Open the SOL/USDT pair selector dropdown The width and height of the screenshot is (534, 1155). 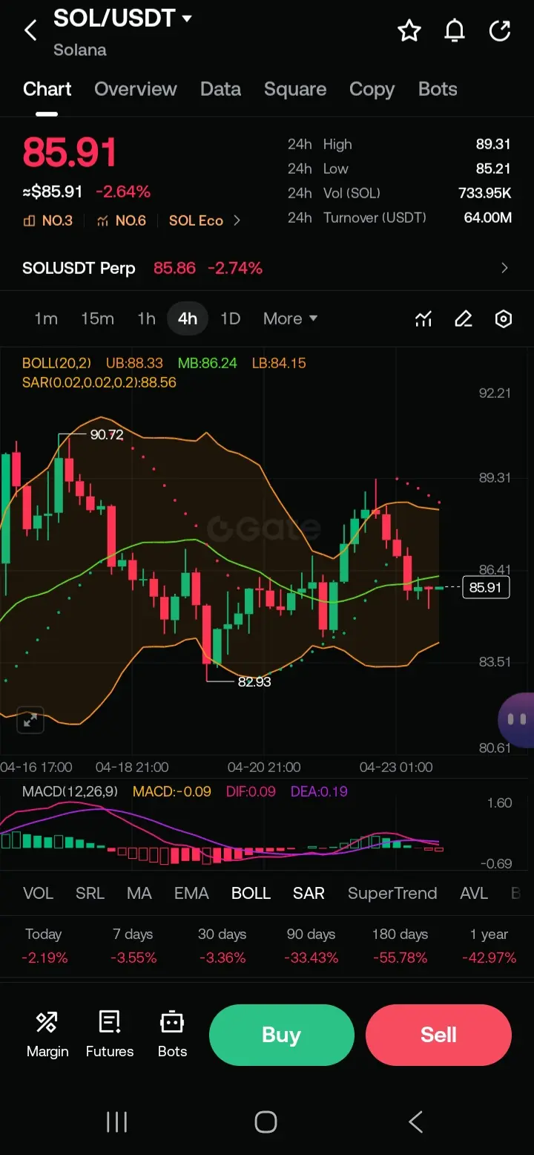pos(123,18)
